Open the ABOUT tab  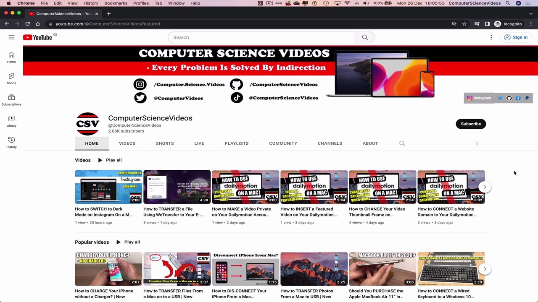[x=370, y=143]
